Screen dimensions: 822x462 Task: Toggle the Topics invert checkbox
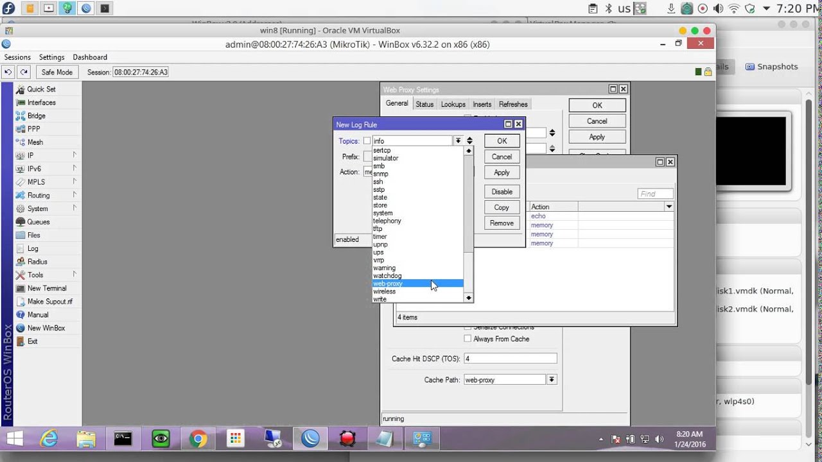point(367,141)
